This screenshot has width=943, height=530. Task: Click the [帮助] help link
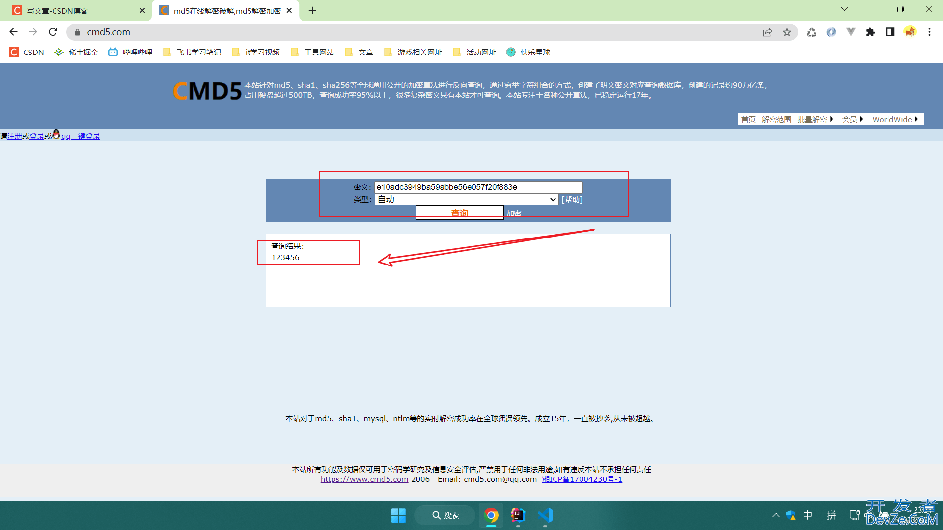coord(572,200)
